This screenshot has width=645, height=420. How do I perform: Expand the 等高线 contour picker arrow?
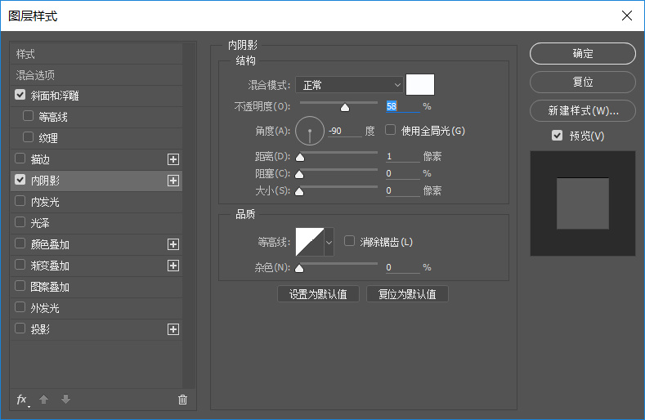(329, 242)
